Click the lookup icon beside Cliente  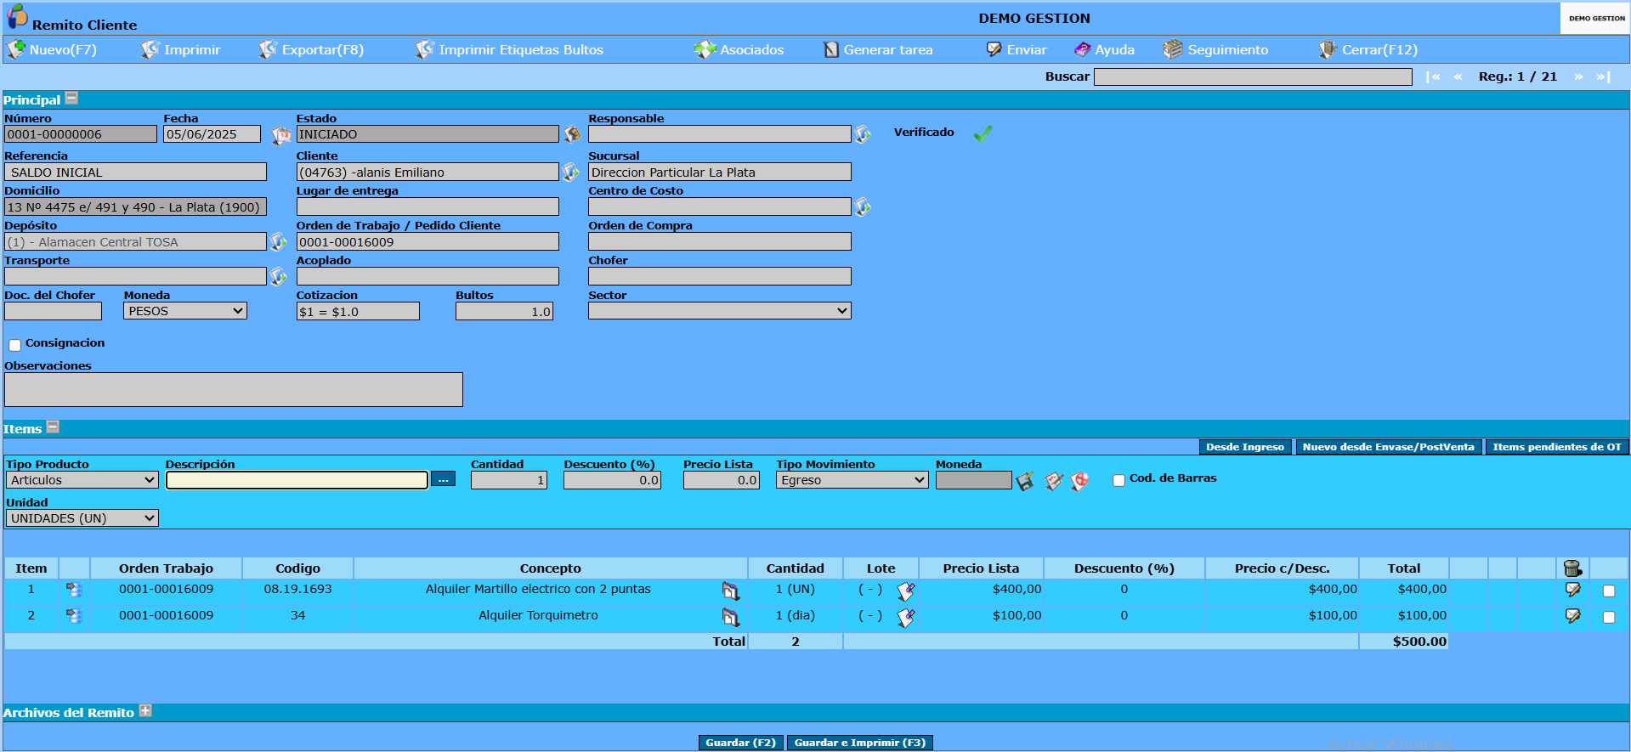(x=571, y=172)
